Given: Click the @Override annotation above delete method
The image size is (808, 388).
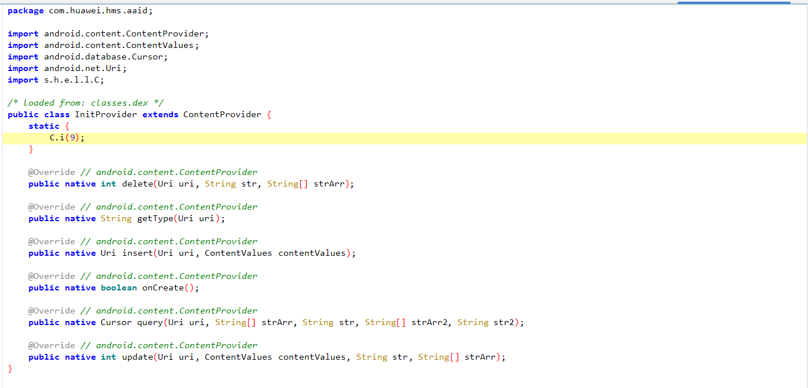Looking at the screenshot, I should (52, 172).
